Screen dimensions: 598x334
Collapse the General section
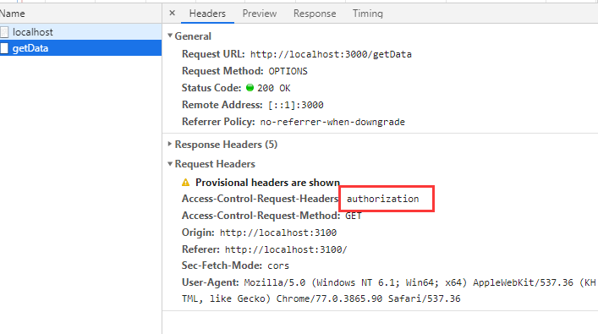170,36
